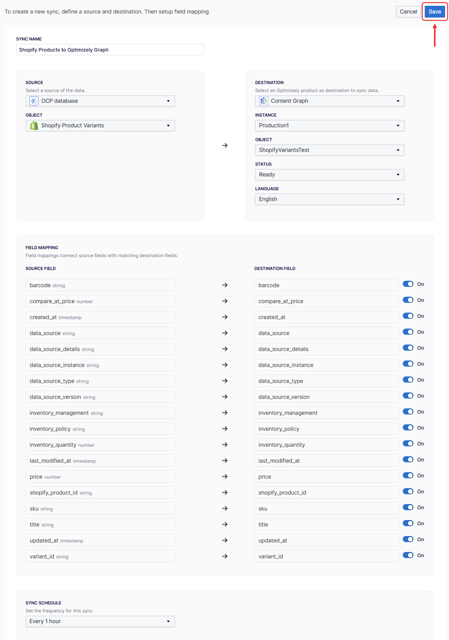Click the arrow icon in data_source row
Screen dimensions: 449x640
click(225, 333)
